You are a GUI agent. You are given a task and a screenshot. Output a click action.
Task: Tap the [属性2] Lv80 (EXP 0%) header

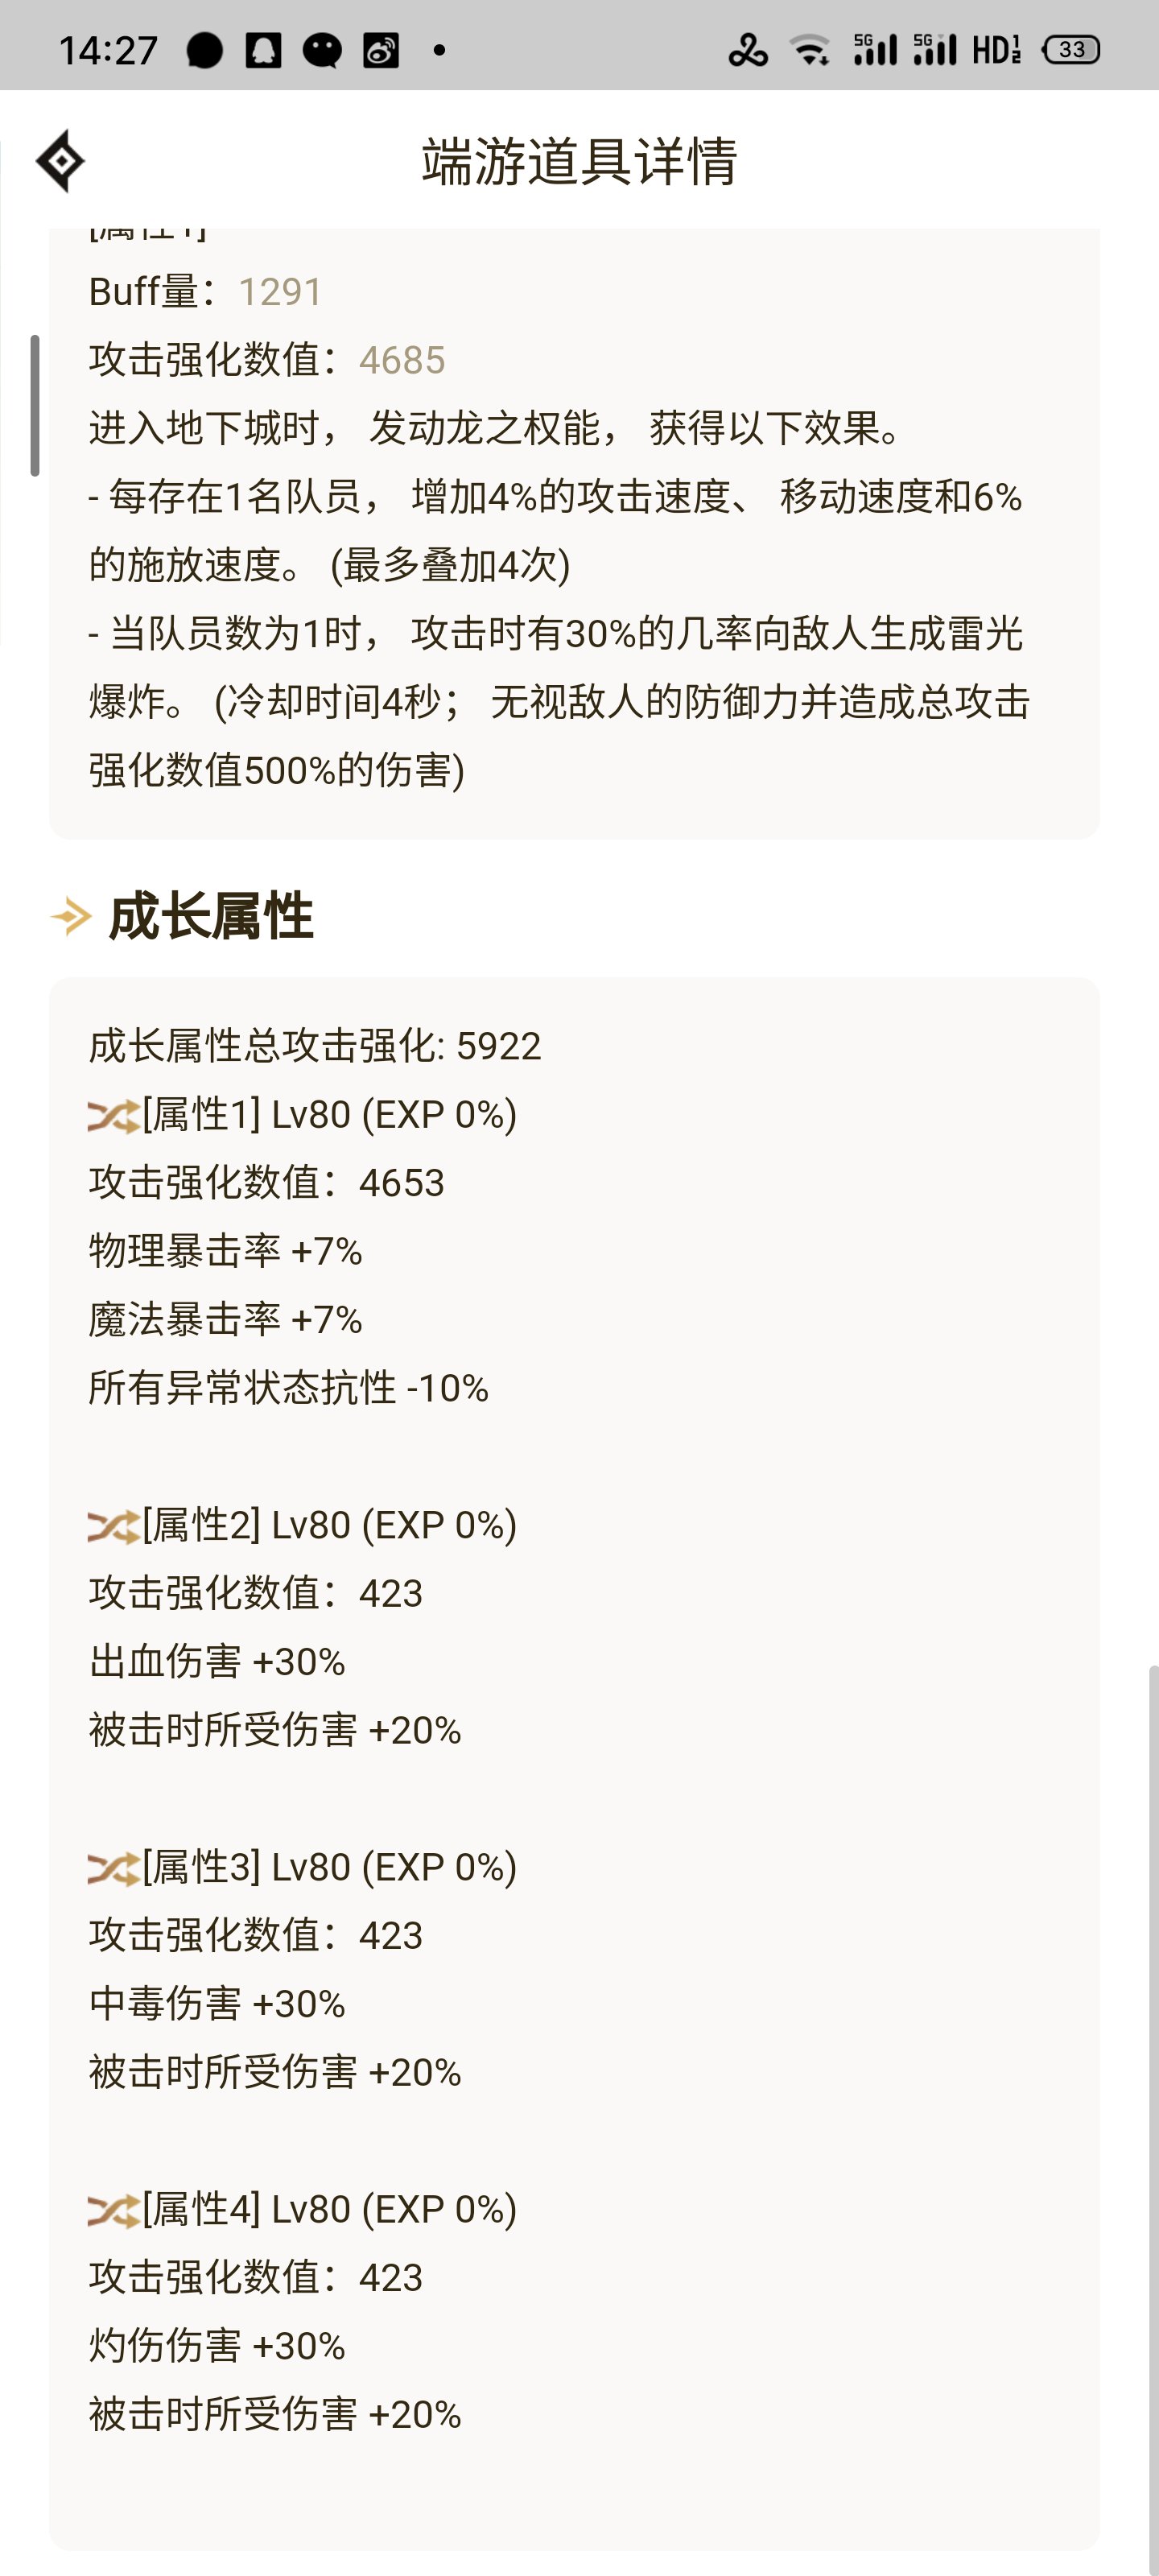click(329, 1525)
